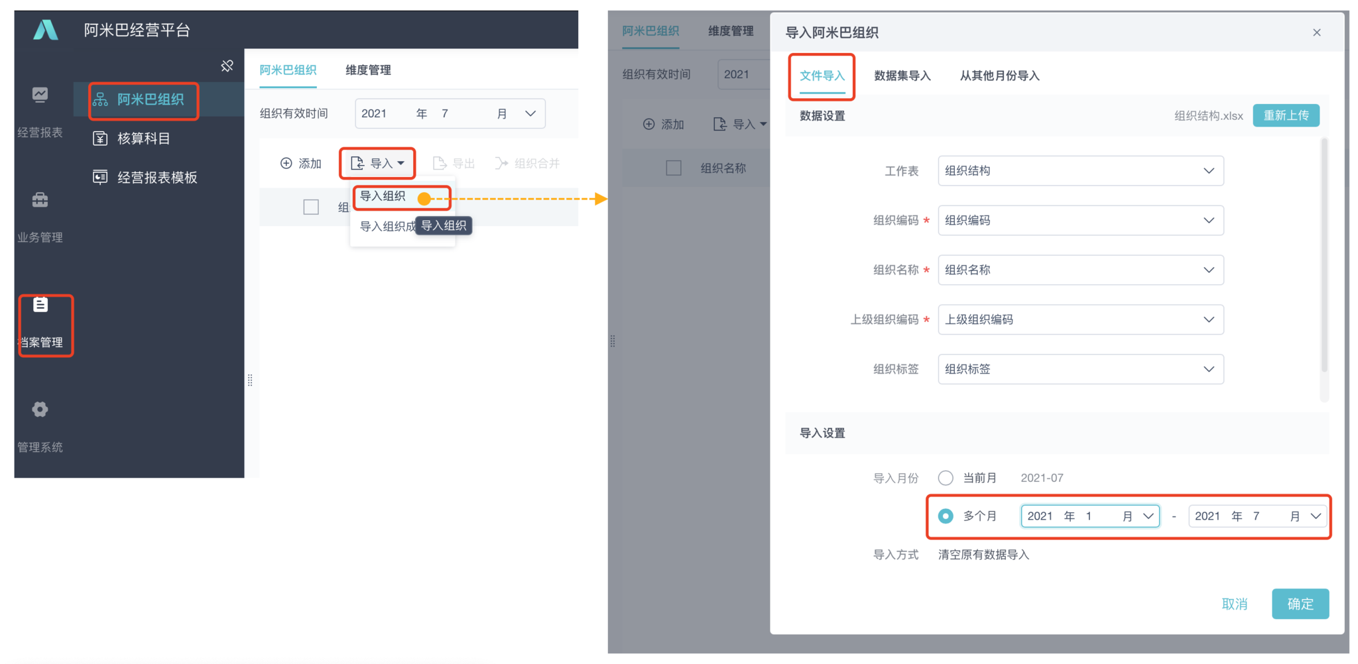Click the 组织有效时间 2021 field in background window

pos(743,74)
